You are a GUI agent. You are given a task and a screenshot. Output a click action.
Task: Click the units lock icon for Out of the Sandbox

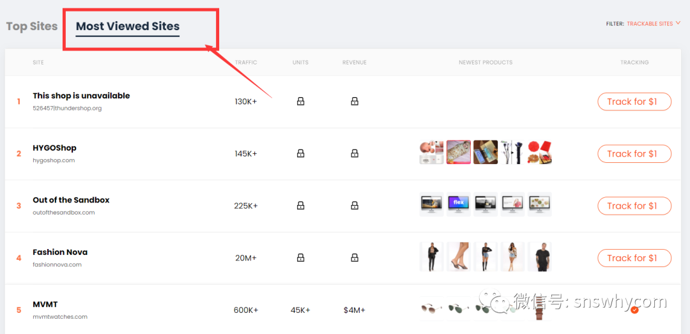(x=300, y=206)
